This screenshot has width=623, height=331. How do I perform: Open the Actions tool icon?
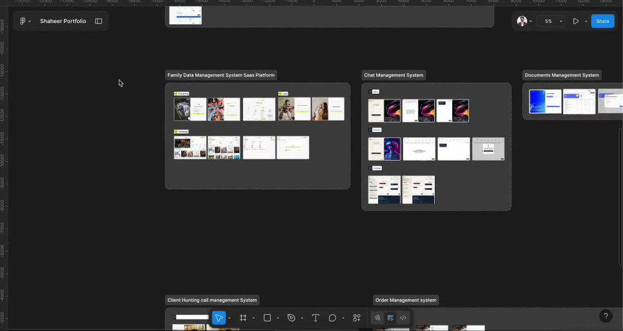(x=356, y=317)
